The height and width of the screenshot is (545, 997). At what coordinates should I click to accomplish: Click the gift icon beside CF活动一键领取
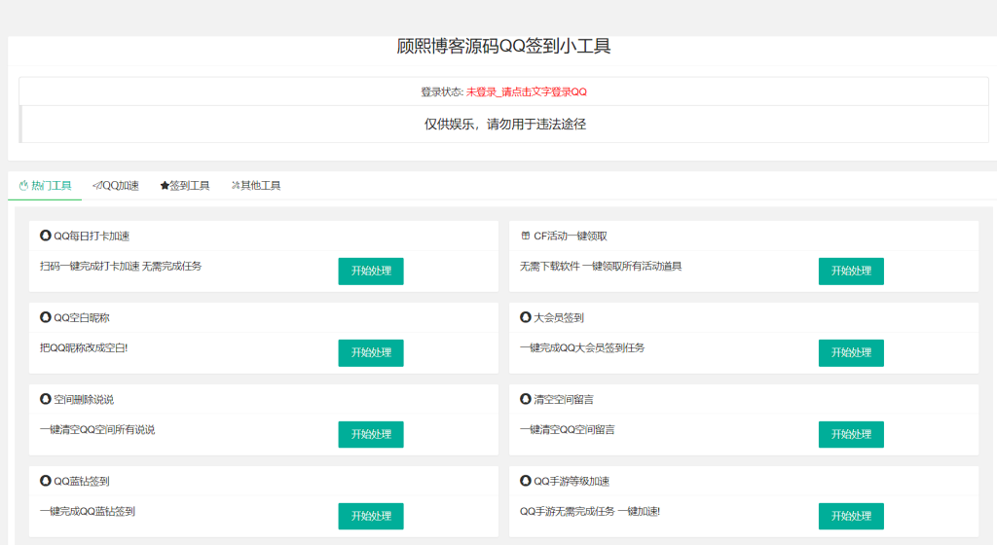pyautogui.click(x=525, y=236)
